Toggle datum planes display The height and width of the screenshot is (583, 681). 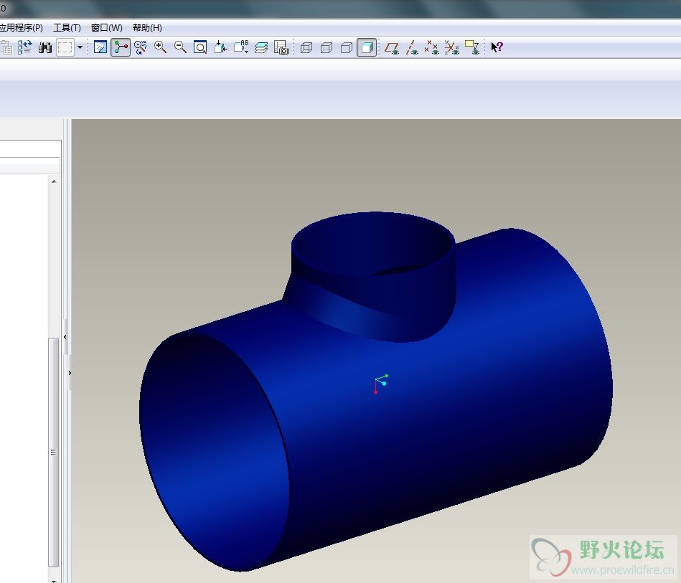tap(391, 47)
